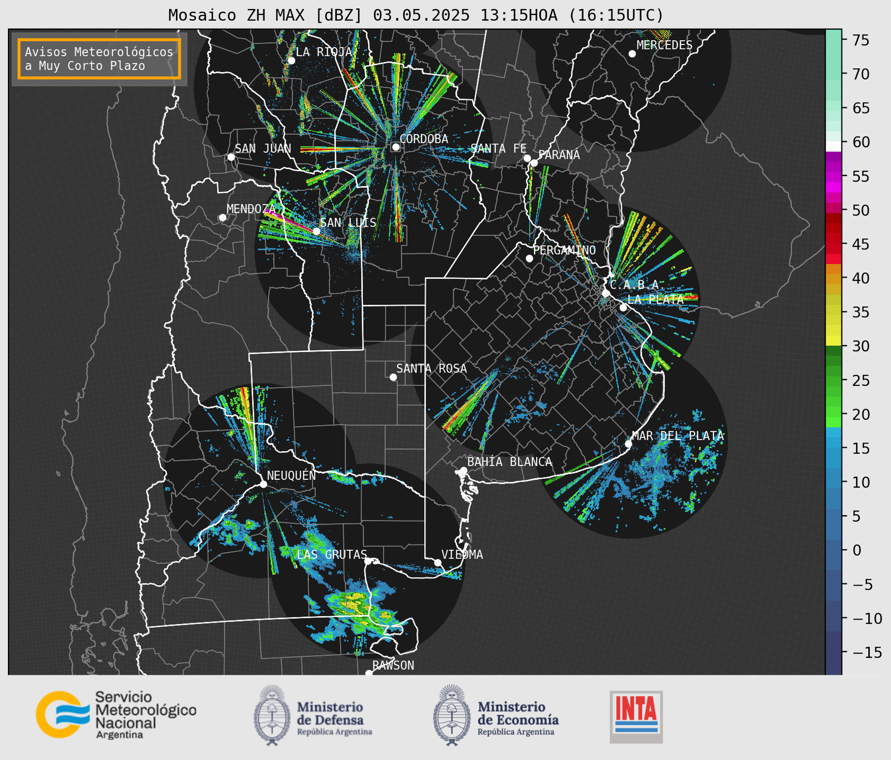Viewport: 891px width, 760px height.
Task: Click the Avisos Meteorológicos a Muy Corto Plazo box
Action: pos(99,59)
